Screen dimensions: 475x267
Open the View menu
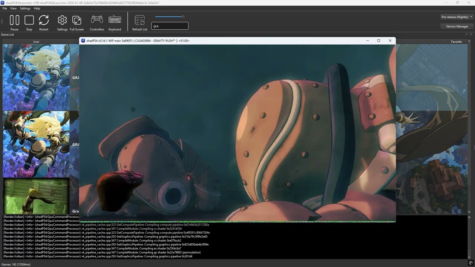pyautogui.click(x=13, y=8)
